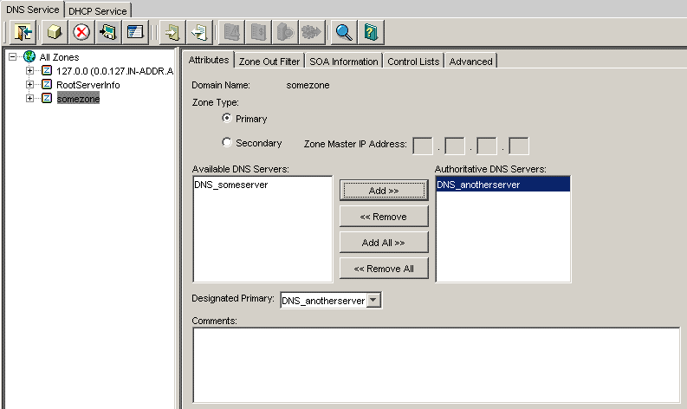Open the Designated Primary dropdown
Image resolution: width=687 pixels, height=409 pixels.
pyautogui.click(x=373, y=301)
